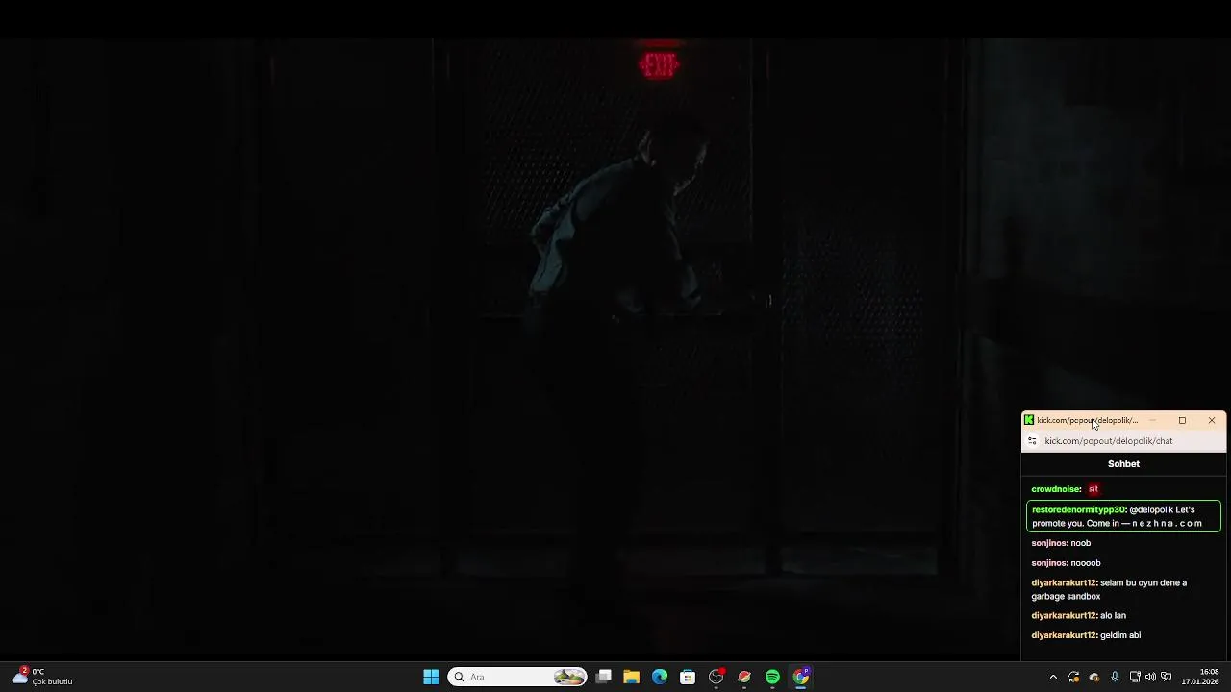Screen dimensions: 1231x692
Task: Click the microphone tray icon
Action: coord(1115,677)
